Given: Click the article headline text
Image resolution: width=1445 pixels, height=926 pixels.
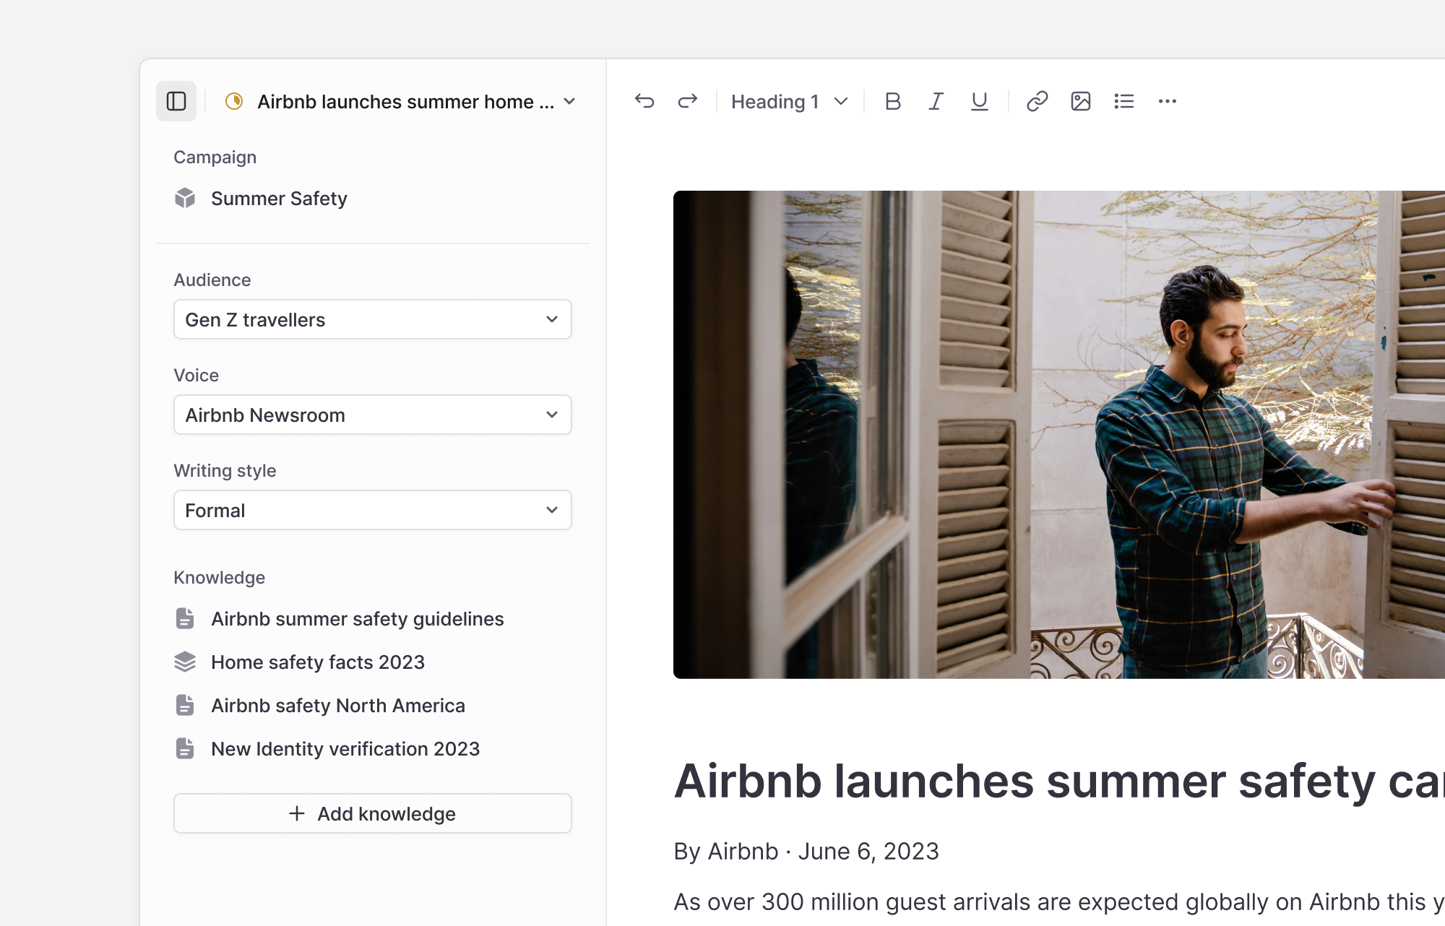Looking at the screenshot, I should point(1059,782).
